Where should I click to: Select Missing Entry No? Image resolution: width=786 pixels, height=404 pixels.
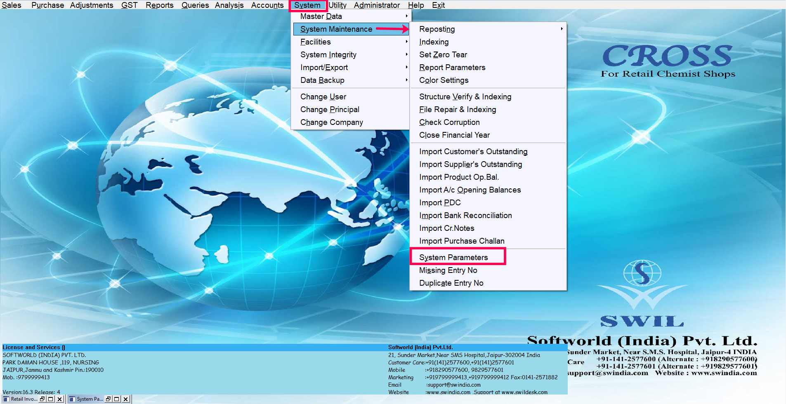tap(488, 270)
